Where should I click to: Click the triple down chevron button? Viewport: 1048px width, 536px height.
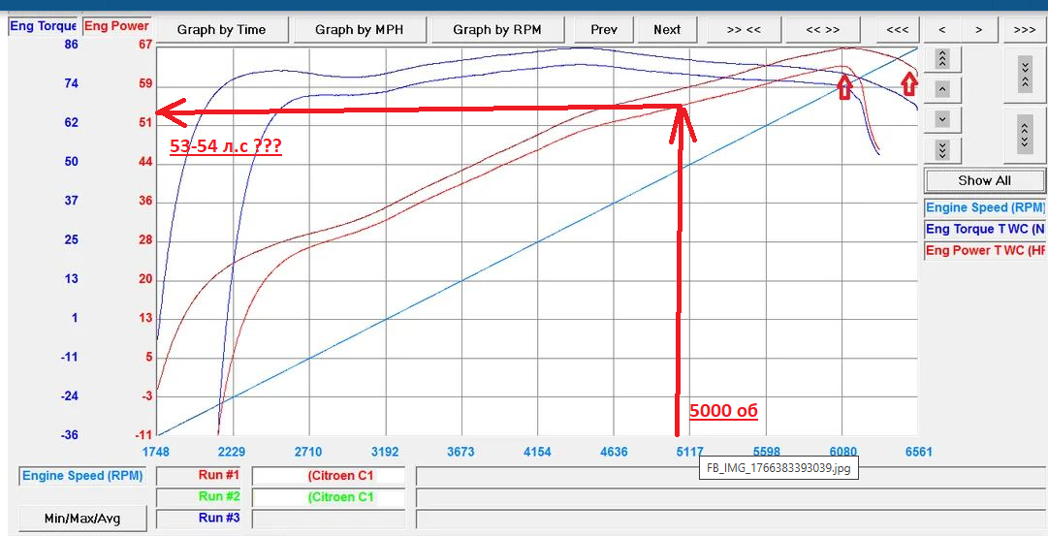click(x=942, y=149)
